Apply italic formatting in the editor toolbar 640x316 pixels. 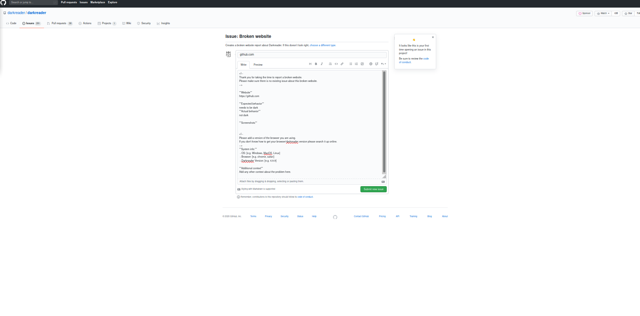321,64
